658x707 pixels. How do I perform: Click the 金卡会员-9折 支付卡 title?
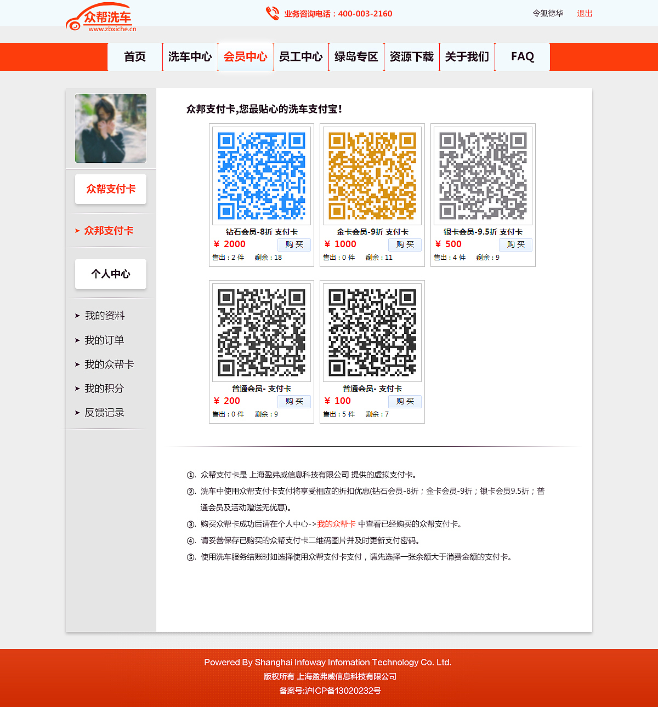372,232
